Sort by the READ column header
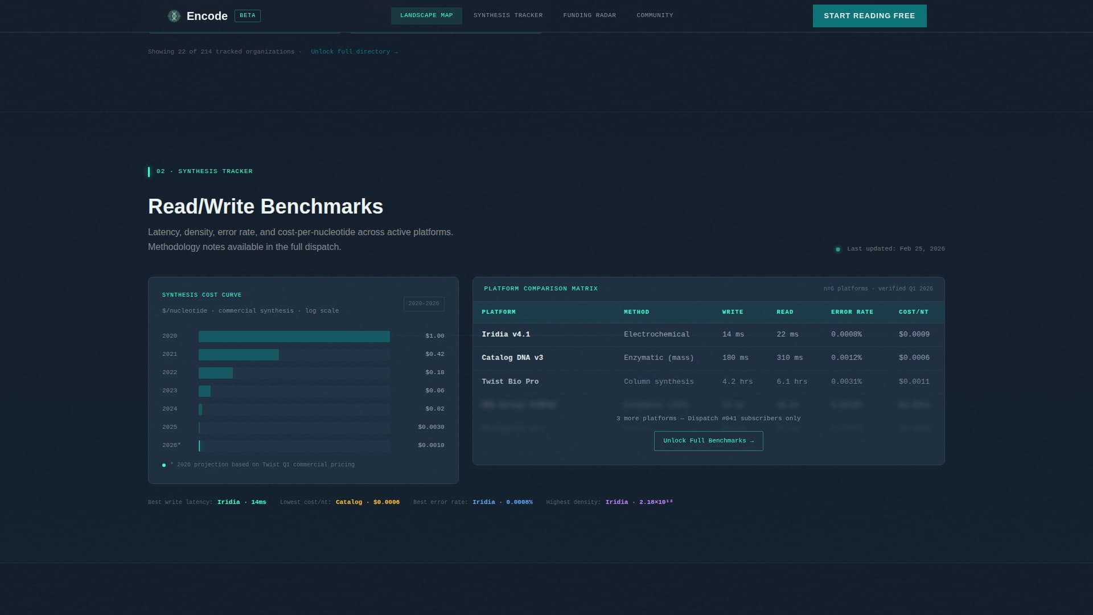 click(x=785, y=312)
